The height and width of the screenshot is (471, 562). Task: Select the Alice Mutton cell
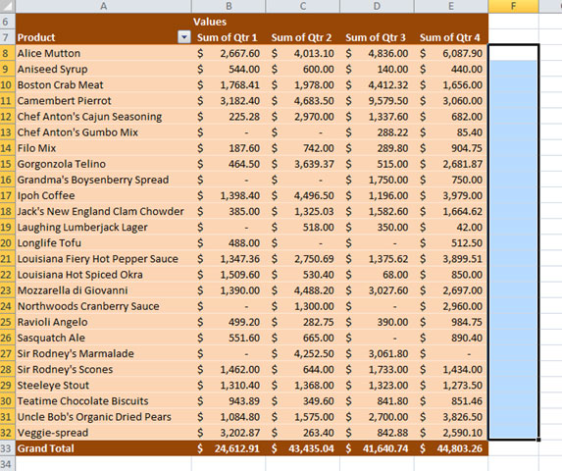104,53
